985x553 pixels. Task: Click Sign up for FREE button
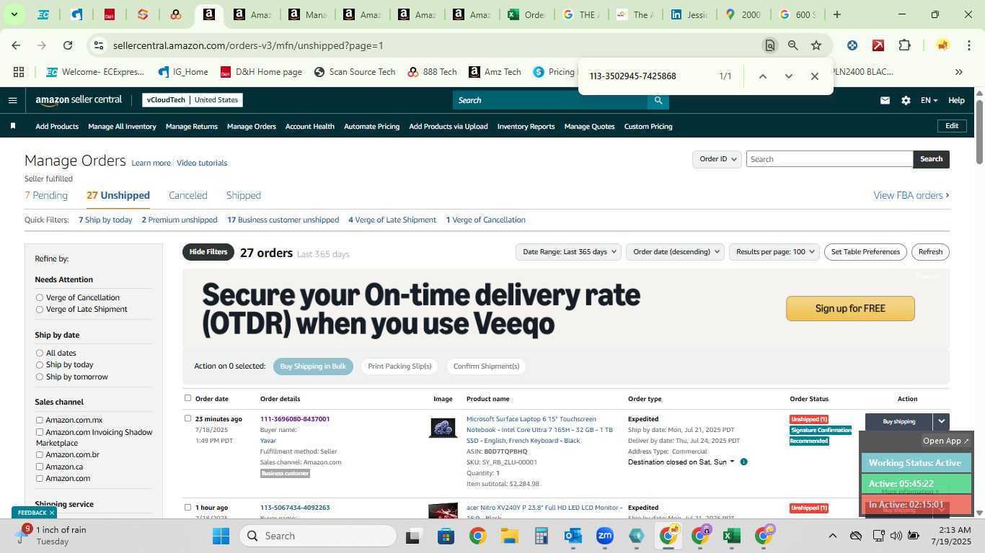pos(850,308)
